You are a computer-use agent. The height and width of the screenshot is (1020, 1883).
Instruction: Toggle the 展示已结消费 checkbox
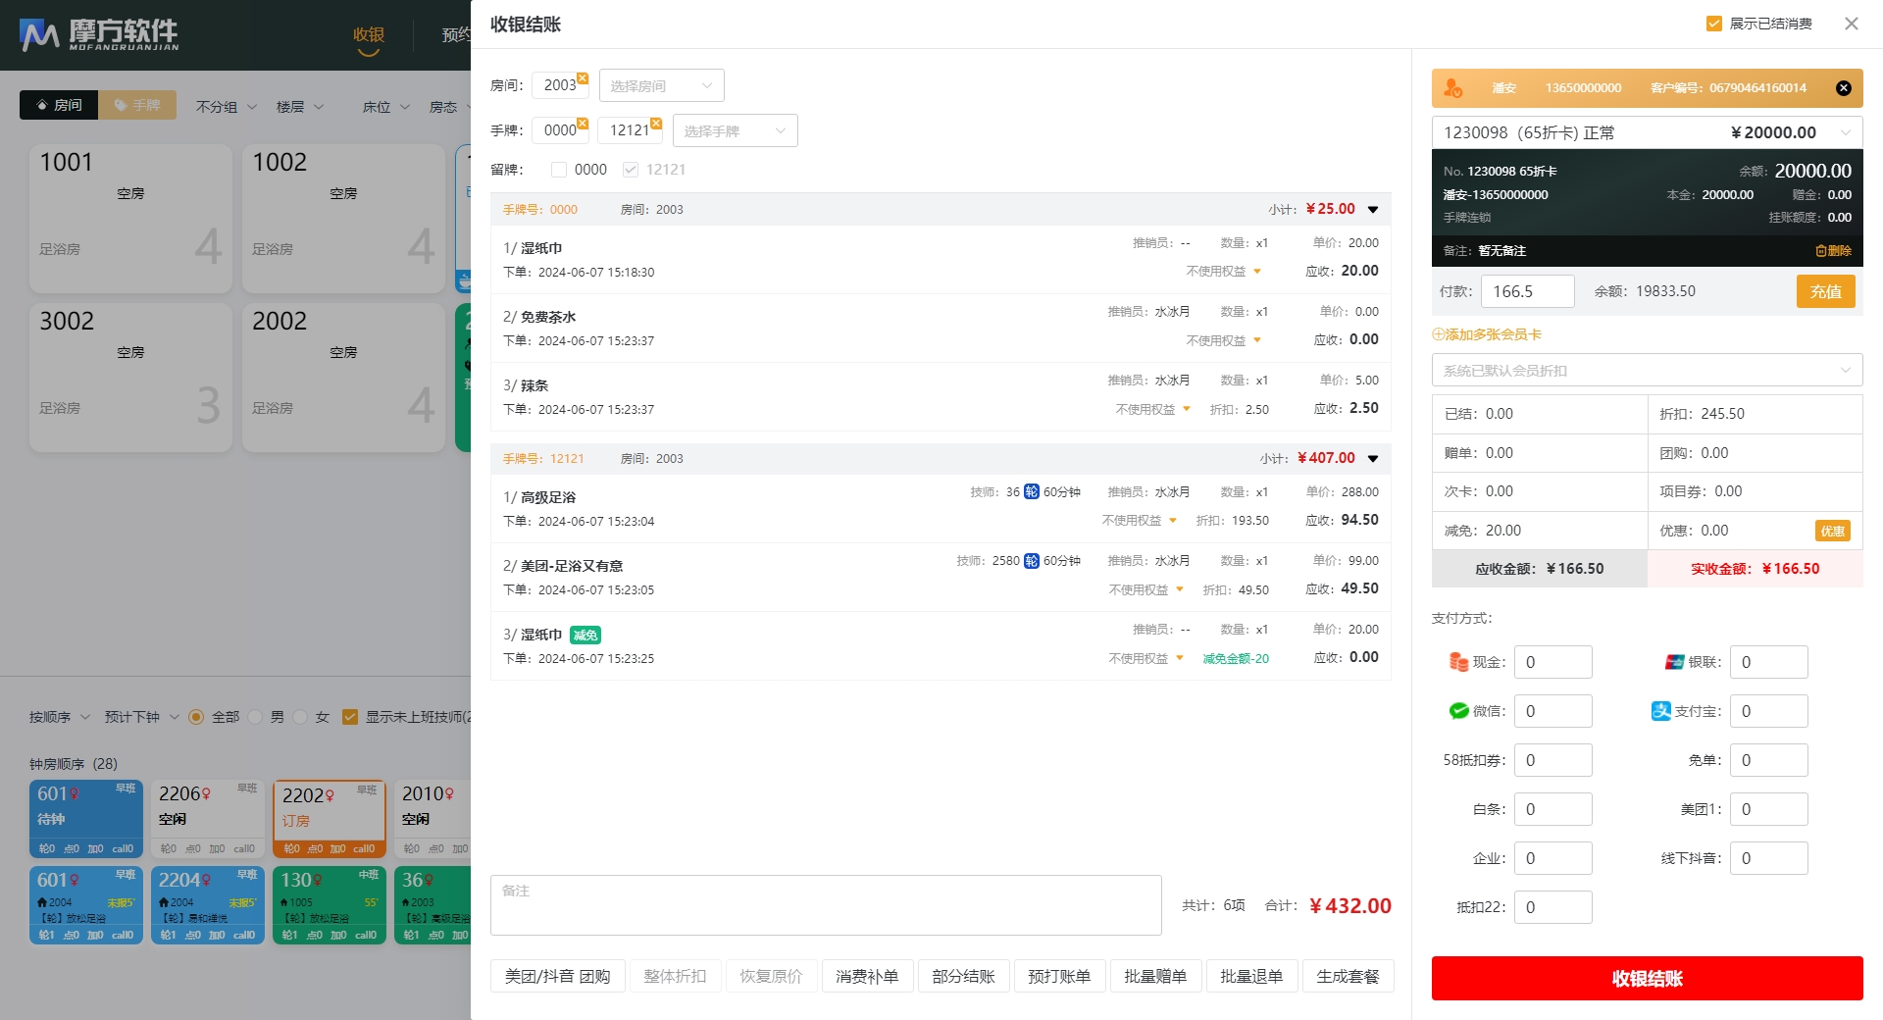[x=1714, y=24]
